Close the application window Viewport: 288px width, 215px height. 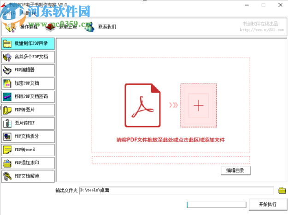click(280, 5)
